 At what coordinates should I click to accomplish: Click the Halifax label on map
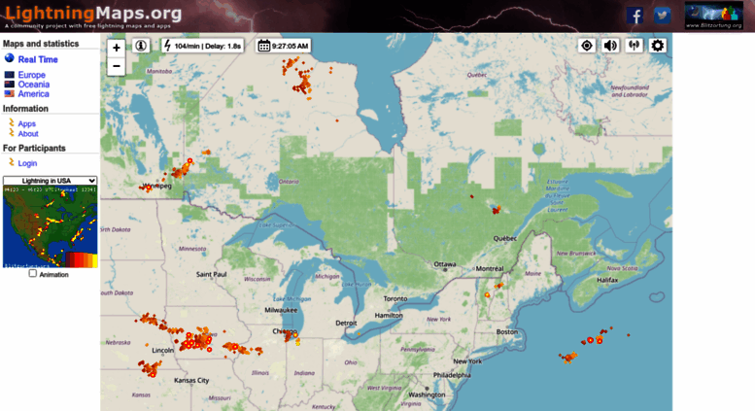(607, 280)
